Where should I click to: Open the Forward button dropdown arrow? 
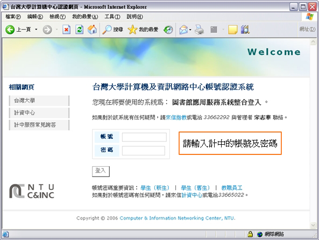point(57,30)
